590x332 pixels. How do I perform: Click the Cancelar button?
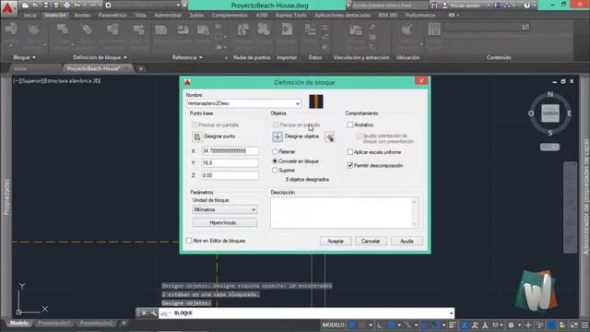tap(371, 241)
